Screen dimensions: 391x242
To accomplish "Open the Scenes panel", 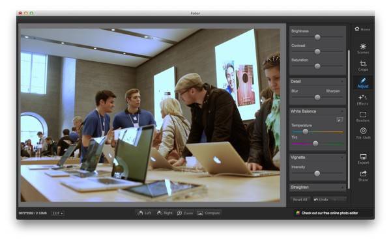I will coord(363,49).
